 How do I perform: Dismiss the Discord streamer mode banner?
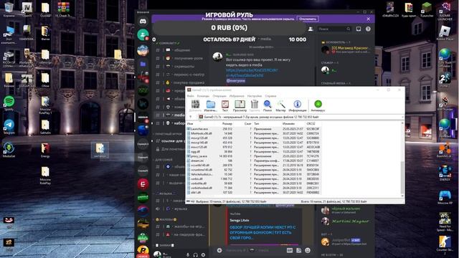(x=368, y=19)
